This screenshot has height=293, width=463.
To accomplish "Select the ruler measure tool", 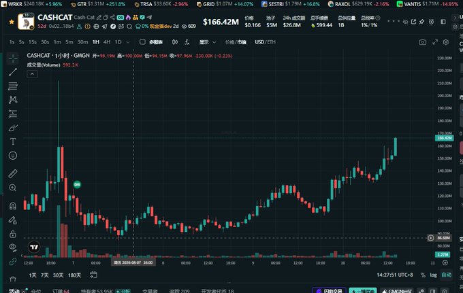I will click(x=13, y=173).
